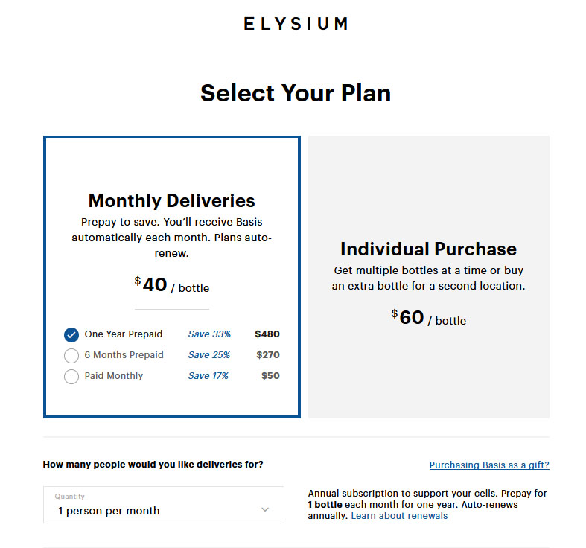Click the $60 / bottle price
Image resolution: width=586 pixels, height=548 pixels.
pyautogui.click(x=429, y=318)
